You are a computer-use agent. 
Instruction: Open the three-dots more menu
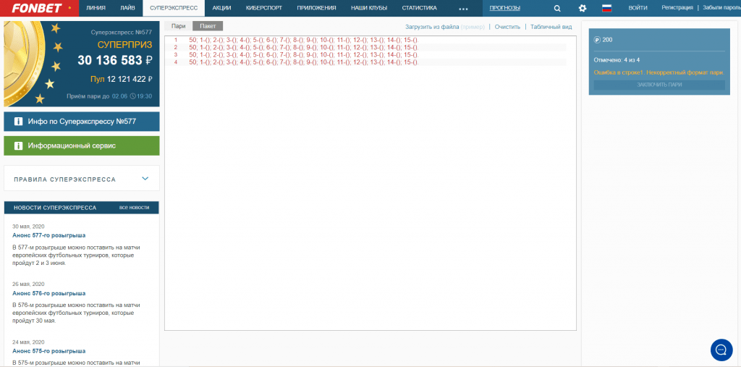tap(463, 8)
